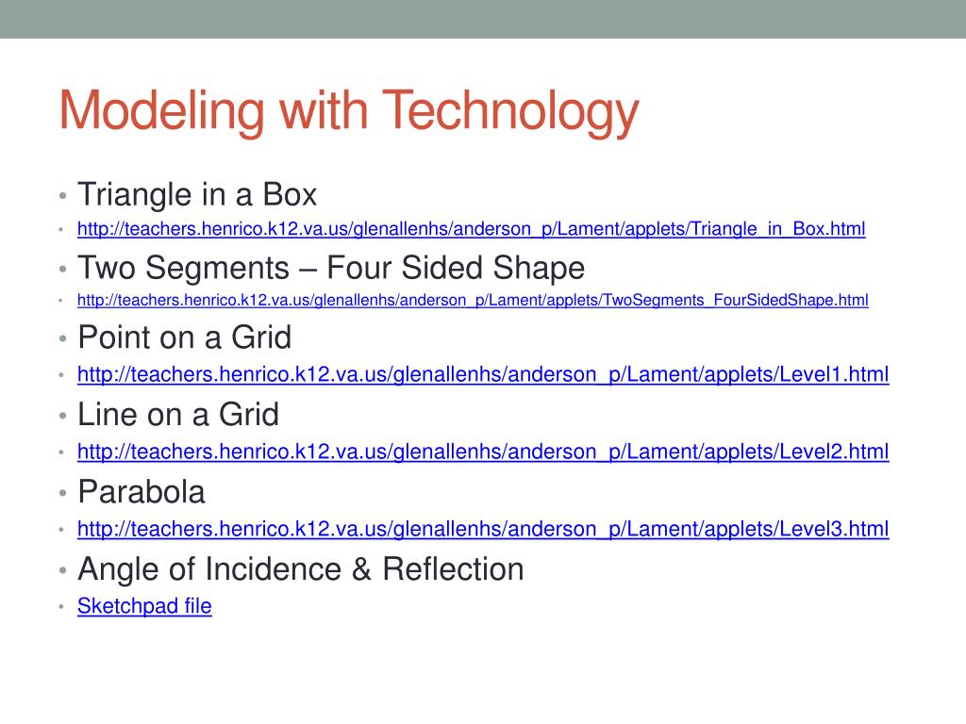
Task: Select the Triangle in a Box heading
Action: (x=197, y=194)
